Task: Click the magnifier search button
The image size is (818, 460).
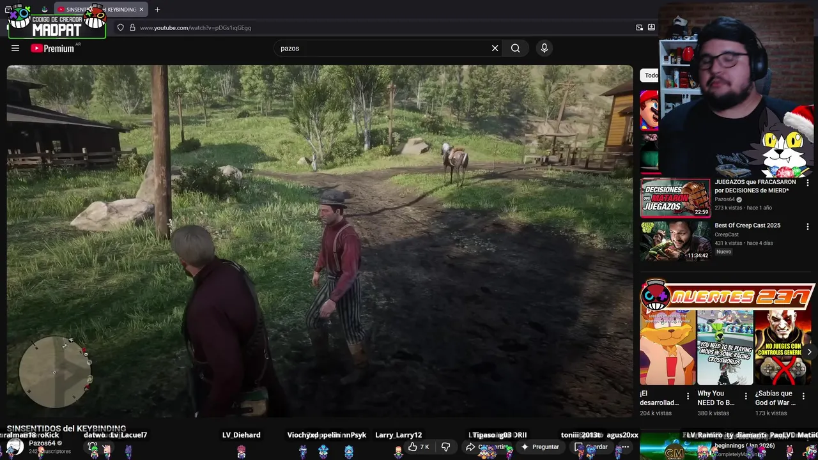Action: coord(516,48)
